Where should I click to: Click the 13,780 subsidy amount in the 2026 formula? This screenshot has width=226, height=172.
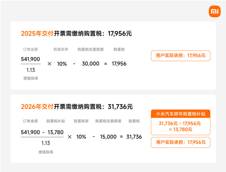click(x=56, y=132)
